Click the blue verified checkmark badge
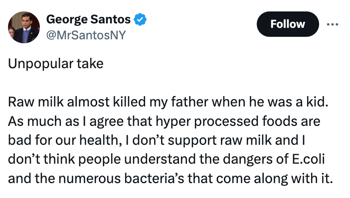Viewport: 350px width, 198px height. point(140,19)
